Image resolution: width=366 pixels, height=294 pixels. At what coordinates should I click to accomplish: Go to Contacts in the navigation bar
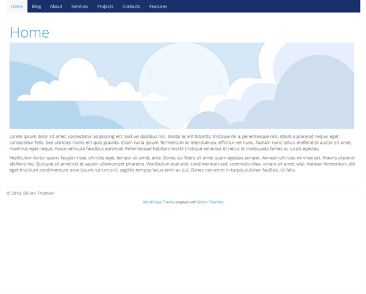131,6
